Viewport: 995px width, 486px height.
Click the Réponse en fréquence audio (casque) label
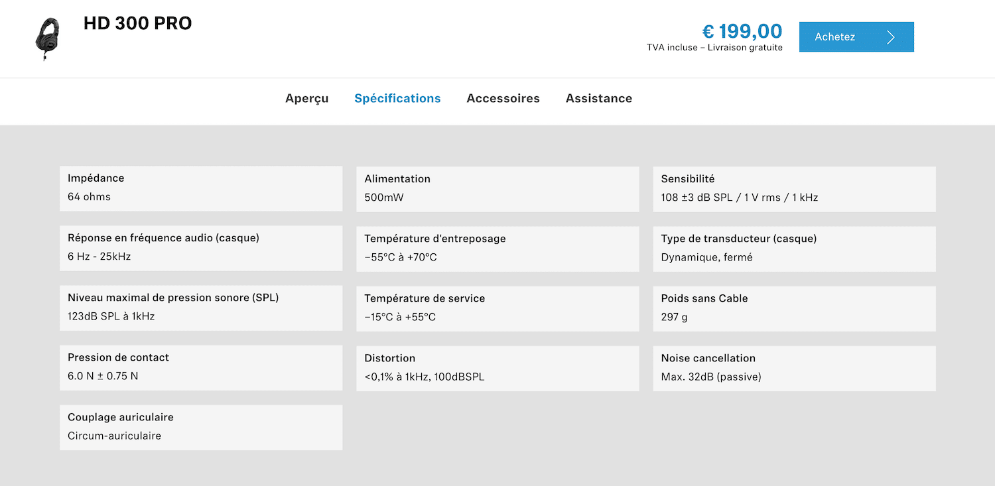[x=163, y=238]
